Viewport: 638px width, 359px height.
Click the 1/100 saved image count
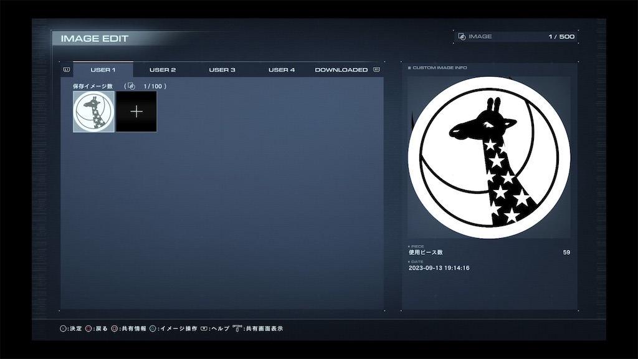153,86
